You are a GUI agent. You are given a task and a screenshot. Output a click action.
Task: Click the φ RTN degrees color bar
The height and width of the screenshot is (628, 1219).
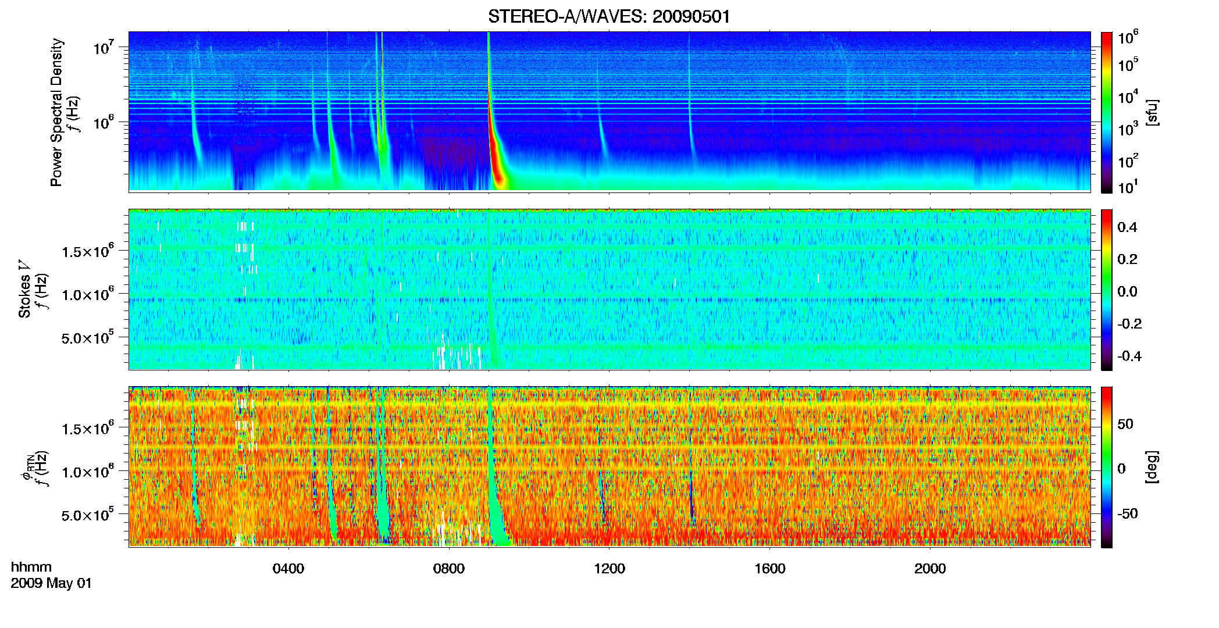1107,467
